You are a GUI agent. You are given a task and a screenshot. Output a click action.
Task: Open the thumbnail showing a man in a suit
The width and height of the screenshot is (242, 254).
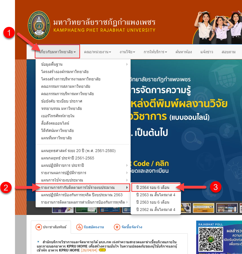(x=186, y=208)
